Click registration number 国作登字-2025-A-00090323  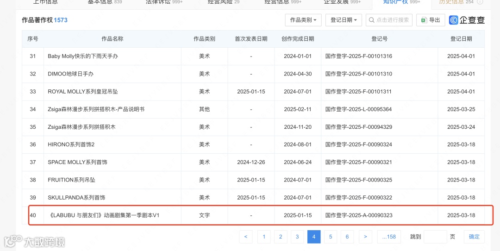click(359, 215)
